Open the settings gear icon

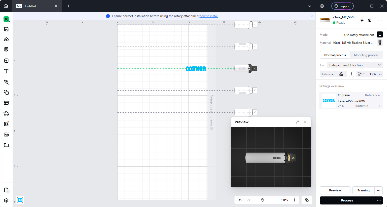[x=322, y=6]
